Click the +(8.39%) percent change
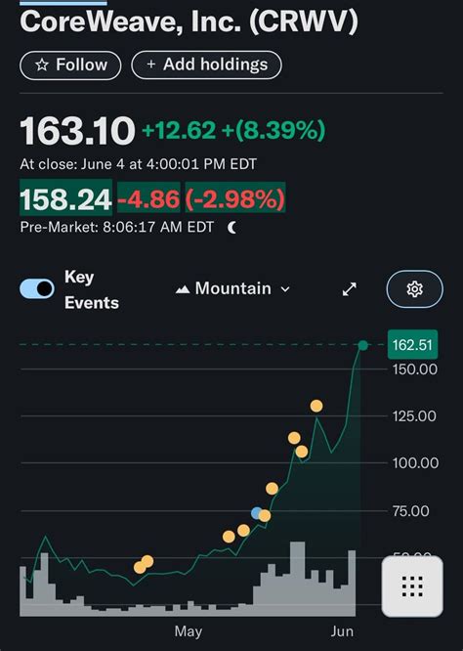The width and height of the screenshot is (463, 651). (274, 130)
